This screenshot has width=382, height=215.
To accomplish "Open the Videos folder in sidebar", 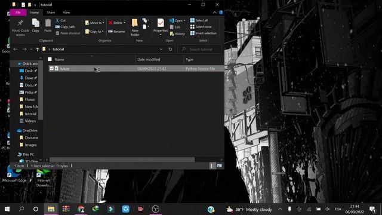I will click(x=28, y=121).
